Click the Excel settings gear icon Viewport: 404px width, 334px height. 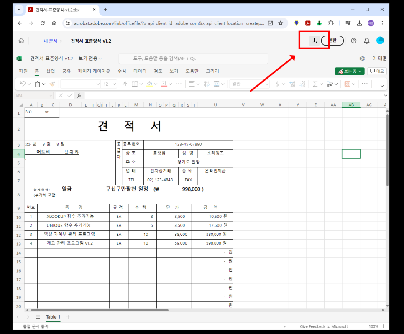(x=362, y=59)
